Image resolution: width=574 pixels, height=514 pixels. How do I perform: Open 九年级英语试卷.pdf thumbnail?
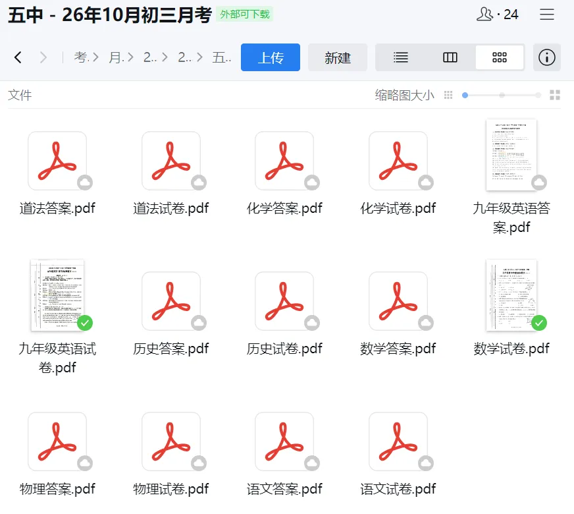pyautogui.click(x=57, y=295)
